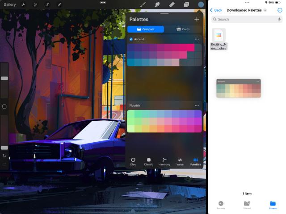Switch to the Palettes color tab
The image size is (286, 214).
point(196,161)
